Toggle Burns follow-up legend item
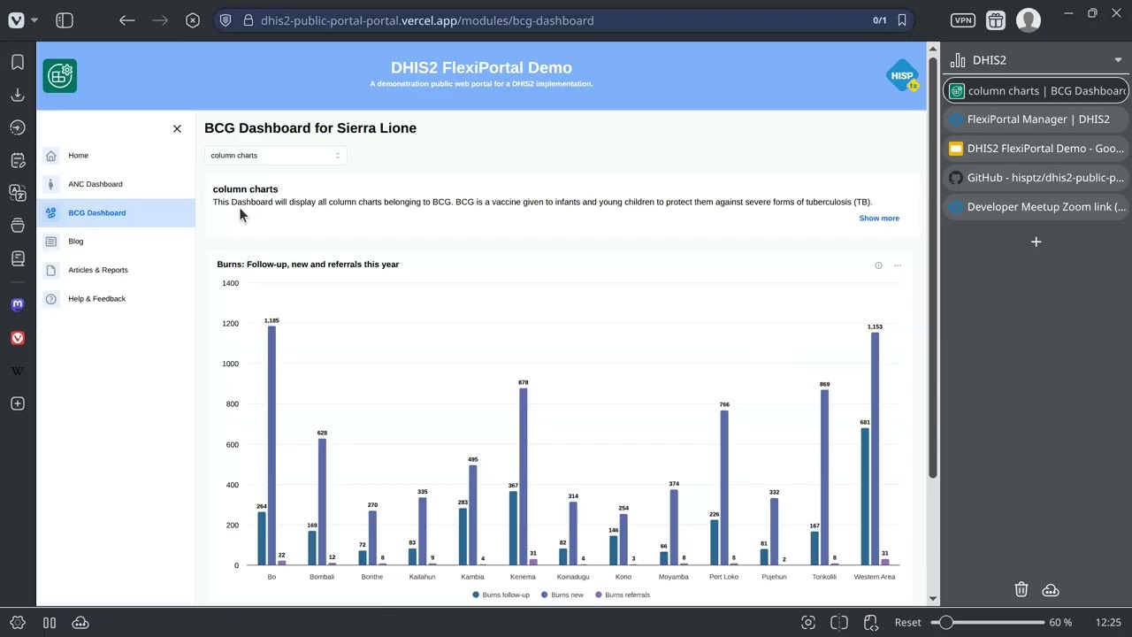 [x=501, y=595]
